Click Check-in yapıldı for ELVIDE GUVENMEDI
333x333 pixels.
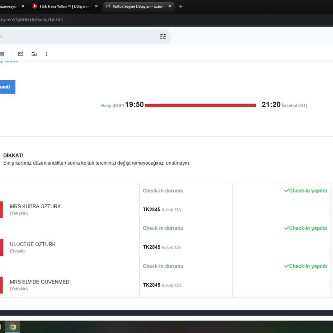click(305, 266)
